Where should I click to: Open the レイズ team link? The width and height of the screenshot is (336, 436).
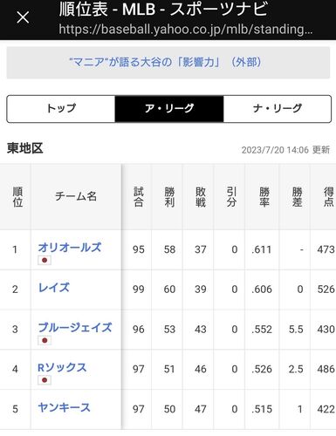tap(54, 288)
